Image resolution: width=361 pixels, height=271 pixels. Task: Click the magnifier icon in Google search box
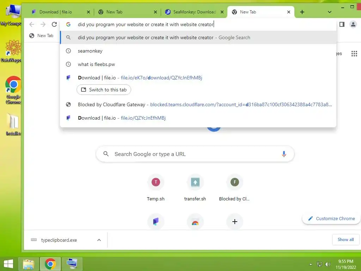point(106,154)
